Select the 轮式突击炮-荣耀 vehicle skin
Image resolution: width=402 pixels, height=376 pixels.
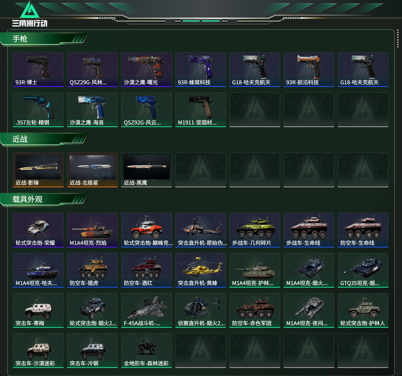tap(38, 230)
